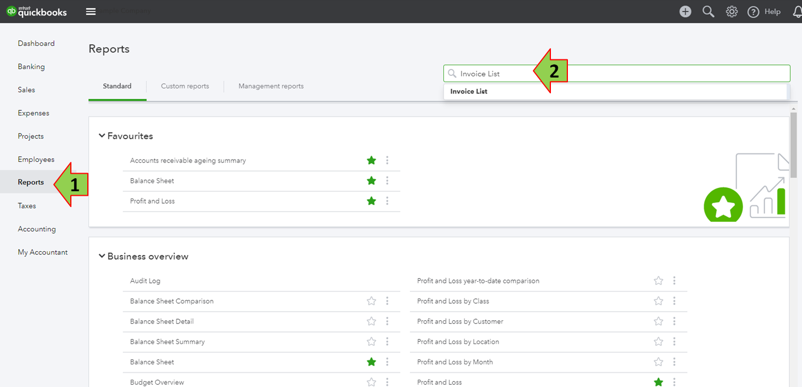Open the Management reports tab
This screenshot has height=387, width=802.
pyautogui.click(x=270, y=86)
